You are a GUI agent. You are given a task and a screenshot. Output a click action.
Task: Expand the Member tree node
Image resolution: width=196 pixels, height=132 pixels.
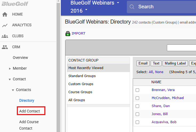point(10,69)
